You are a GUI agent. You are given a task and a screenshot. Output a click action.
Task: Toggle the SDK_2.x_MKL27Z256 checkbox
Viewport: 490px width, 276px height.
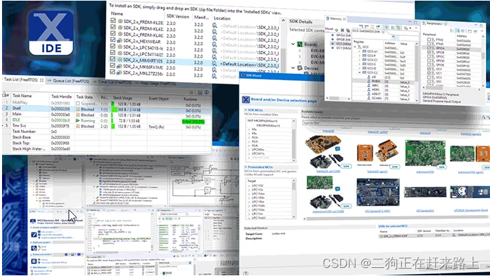tap(113, 72)
